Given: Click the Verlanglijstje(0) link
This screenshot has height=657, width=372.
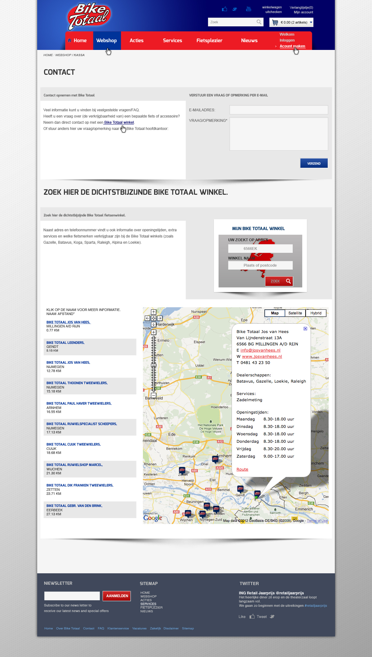Looking at the screenshot, I should click(x=301, y=7).
